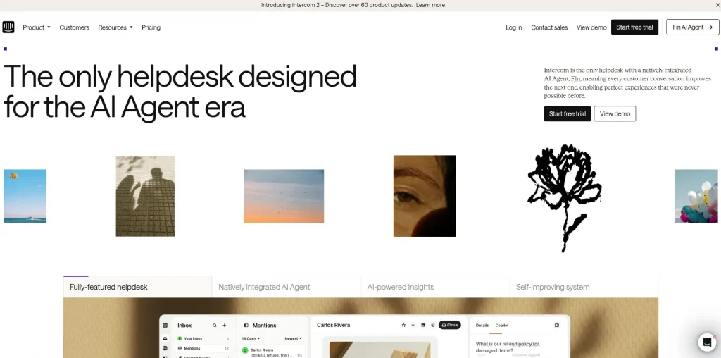Open Carlos Rivera refund message preview
This screenshot has height=358, width=721.
(272, 352)
